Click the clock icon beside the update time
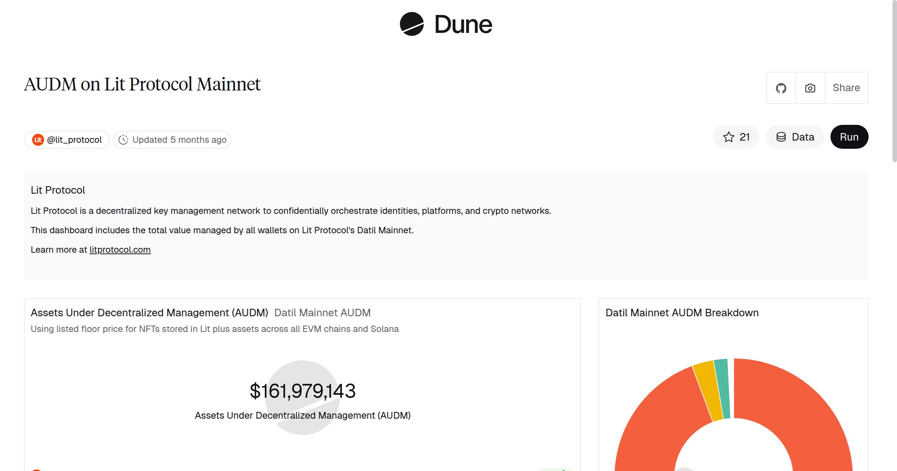Viewport: 897px width, 471px height. pos(124,139)
